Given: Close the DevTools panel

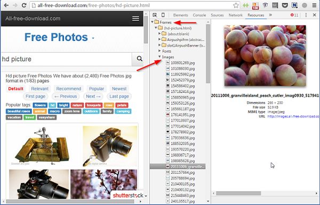Looking at the screenshot, I should (x=314, y=15).
